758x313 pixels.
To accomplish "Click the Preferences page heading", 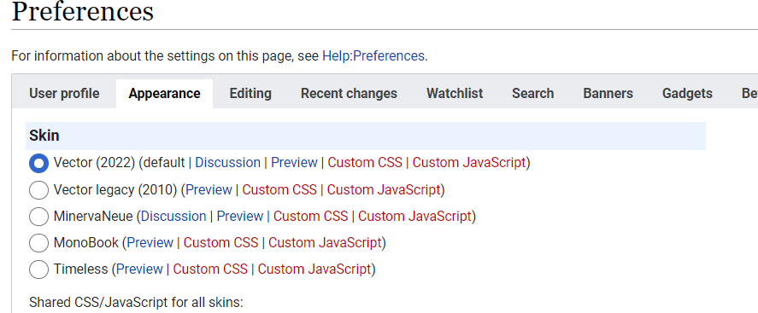I will [83, 12].
